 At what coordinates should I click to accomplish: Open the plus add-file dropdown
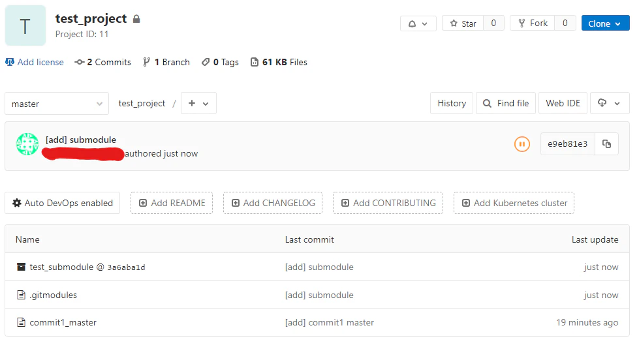pos(198,104)
